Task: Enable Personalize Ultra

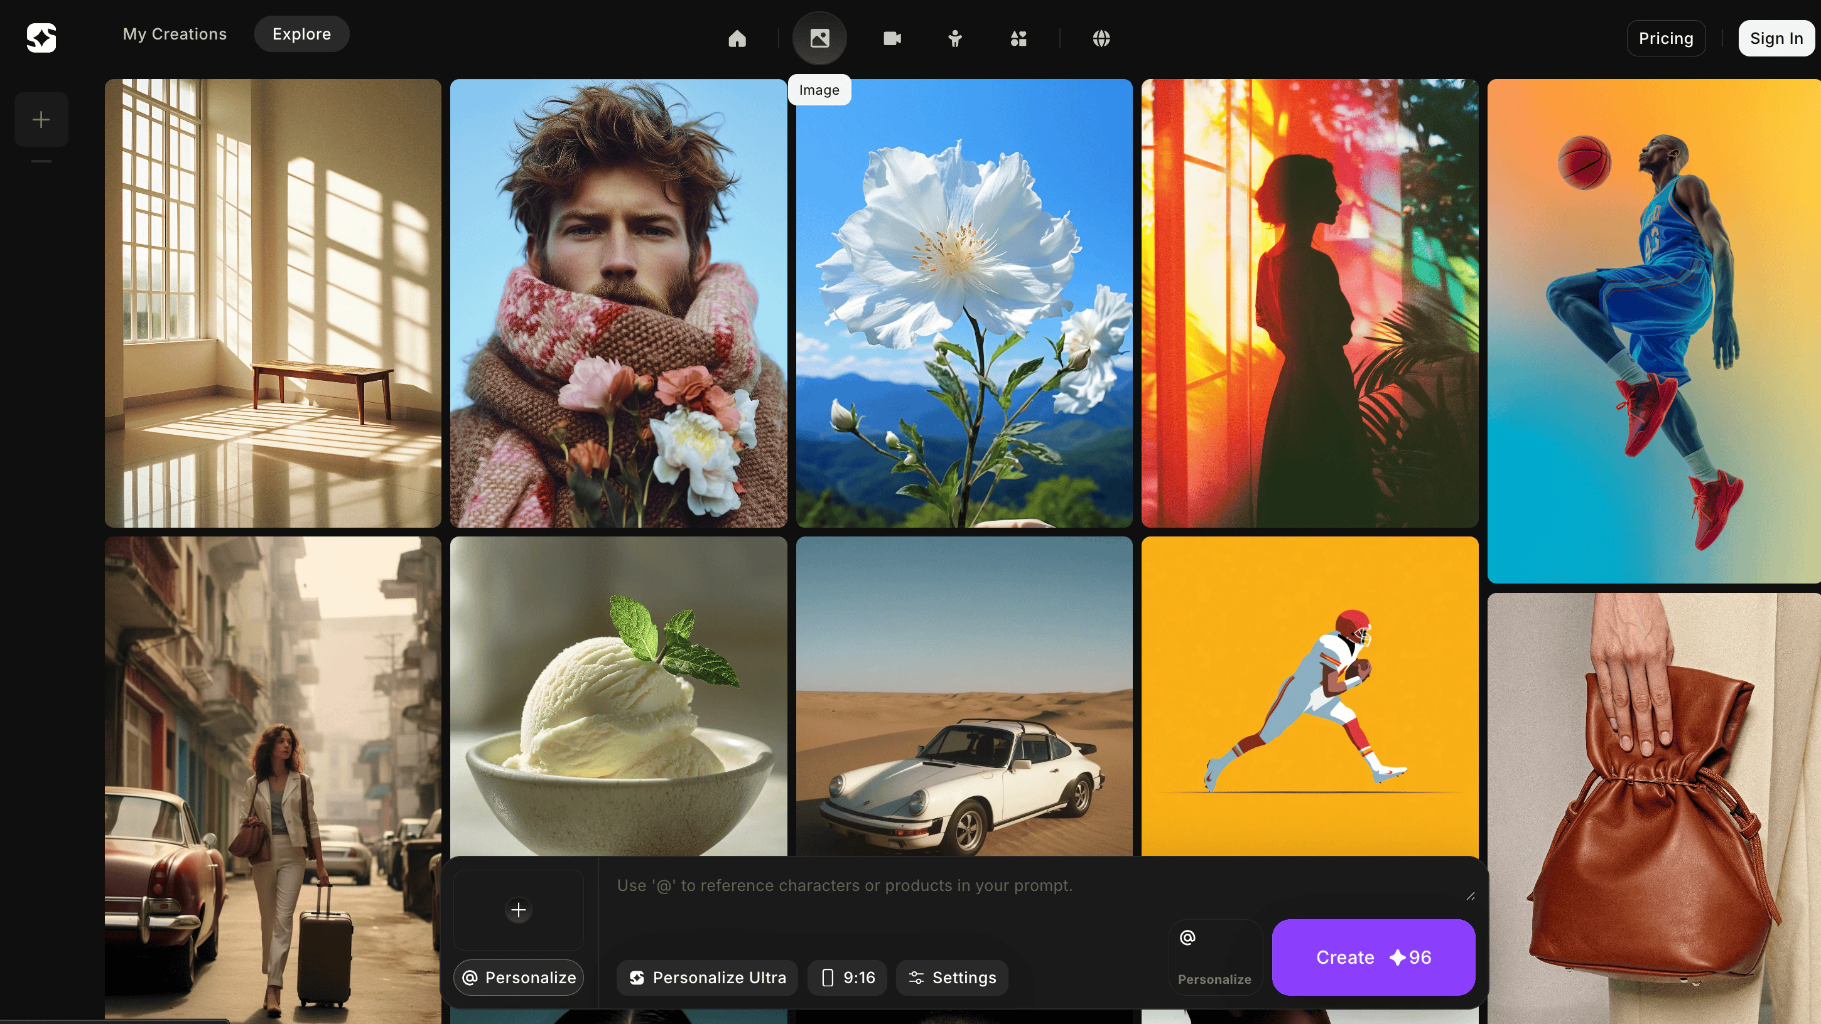Action: pyautogui.click(x=706, y=978)
